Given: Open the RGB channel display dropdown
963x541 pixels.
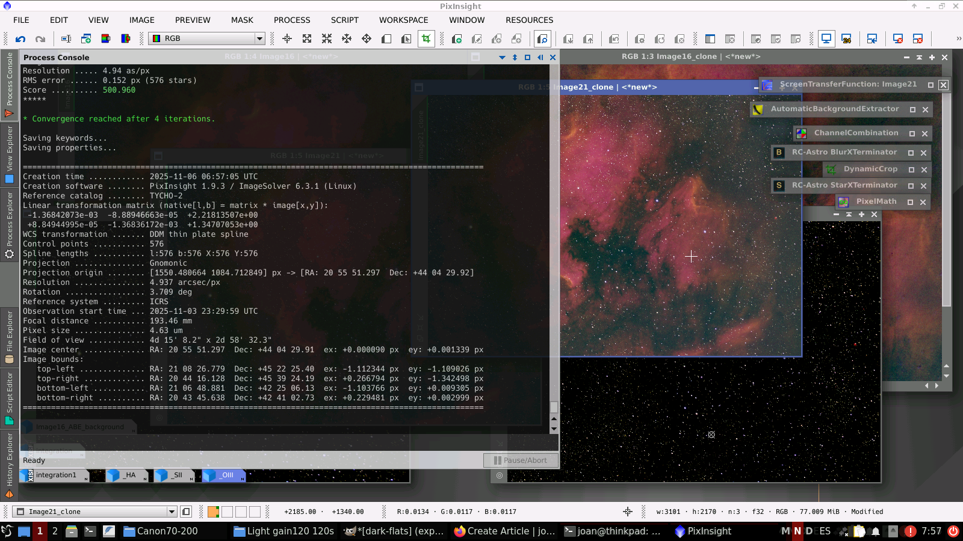Looking at the screenshot, I should point(259,39).
